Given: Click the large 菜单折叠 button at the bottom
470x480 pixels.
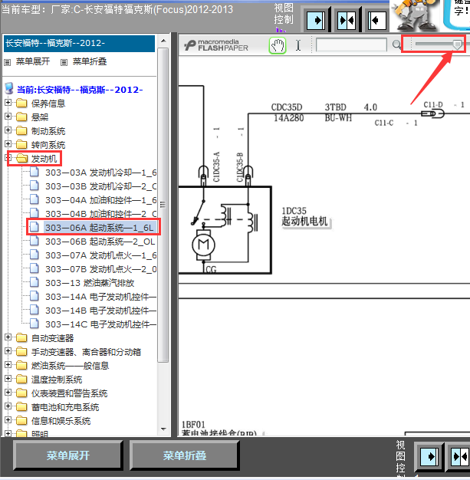Looking at the screenshot, I should (184, 455).
